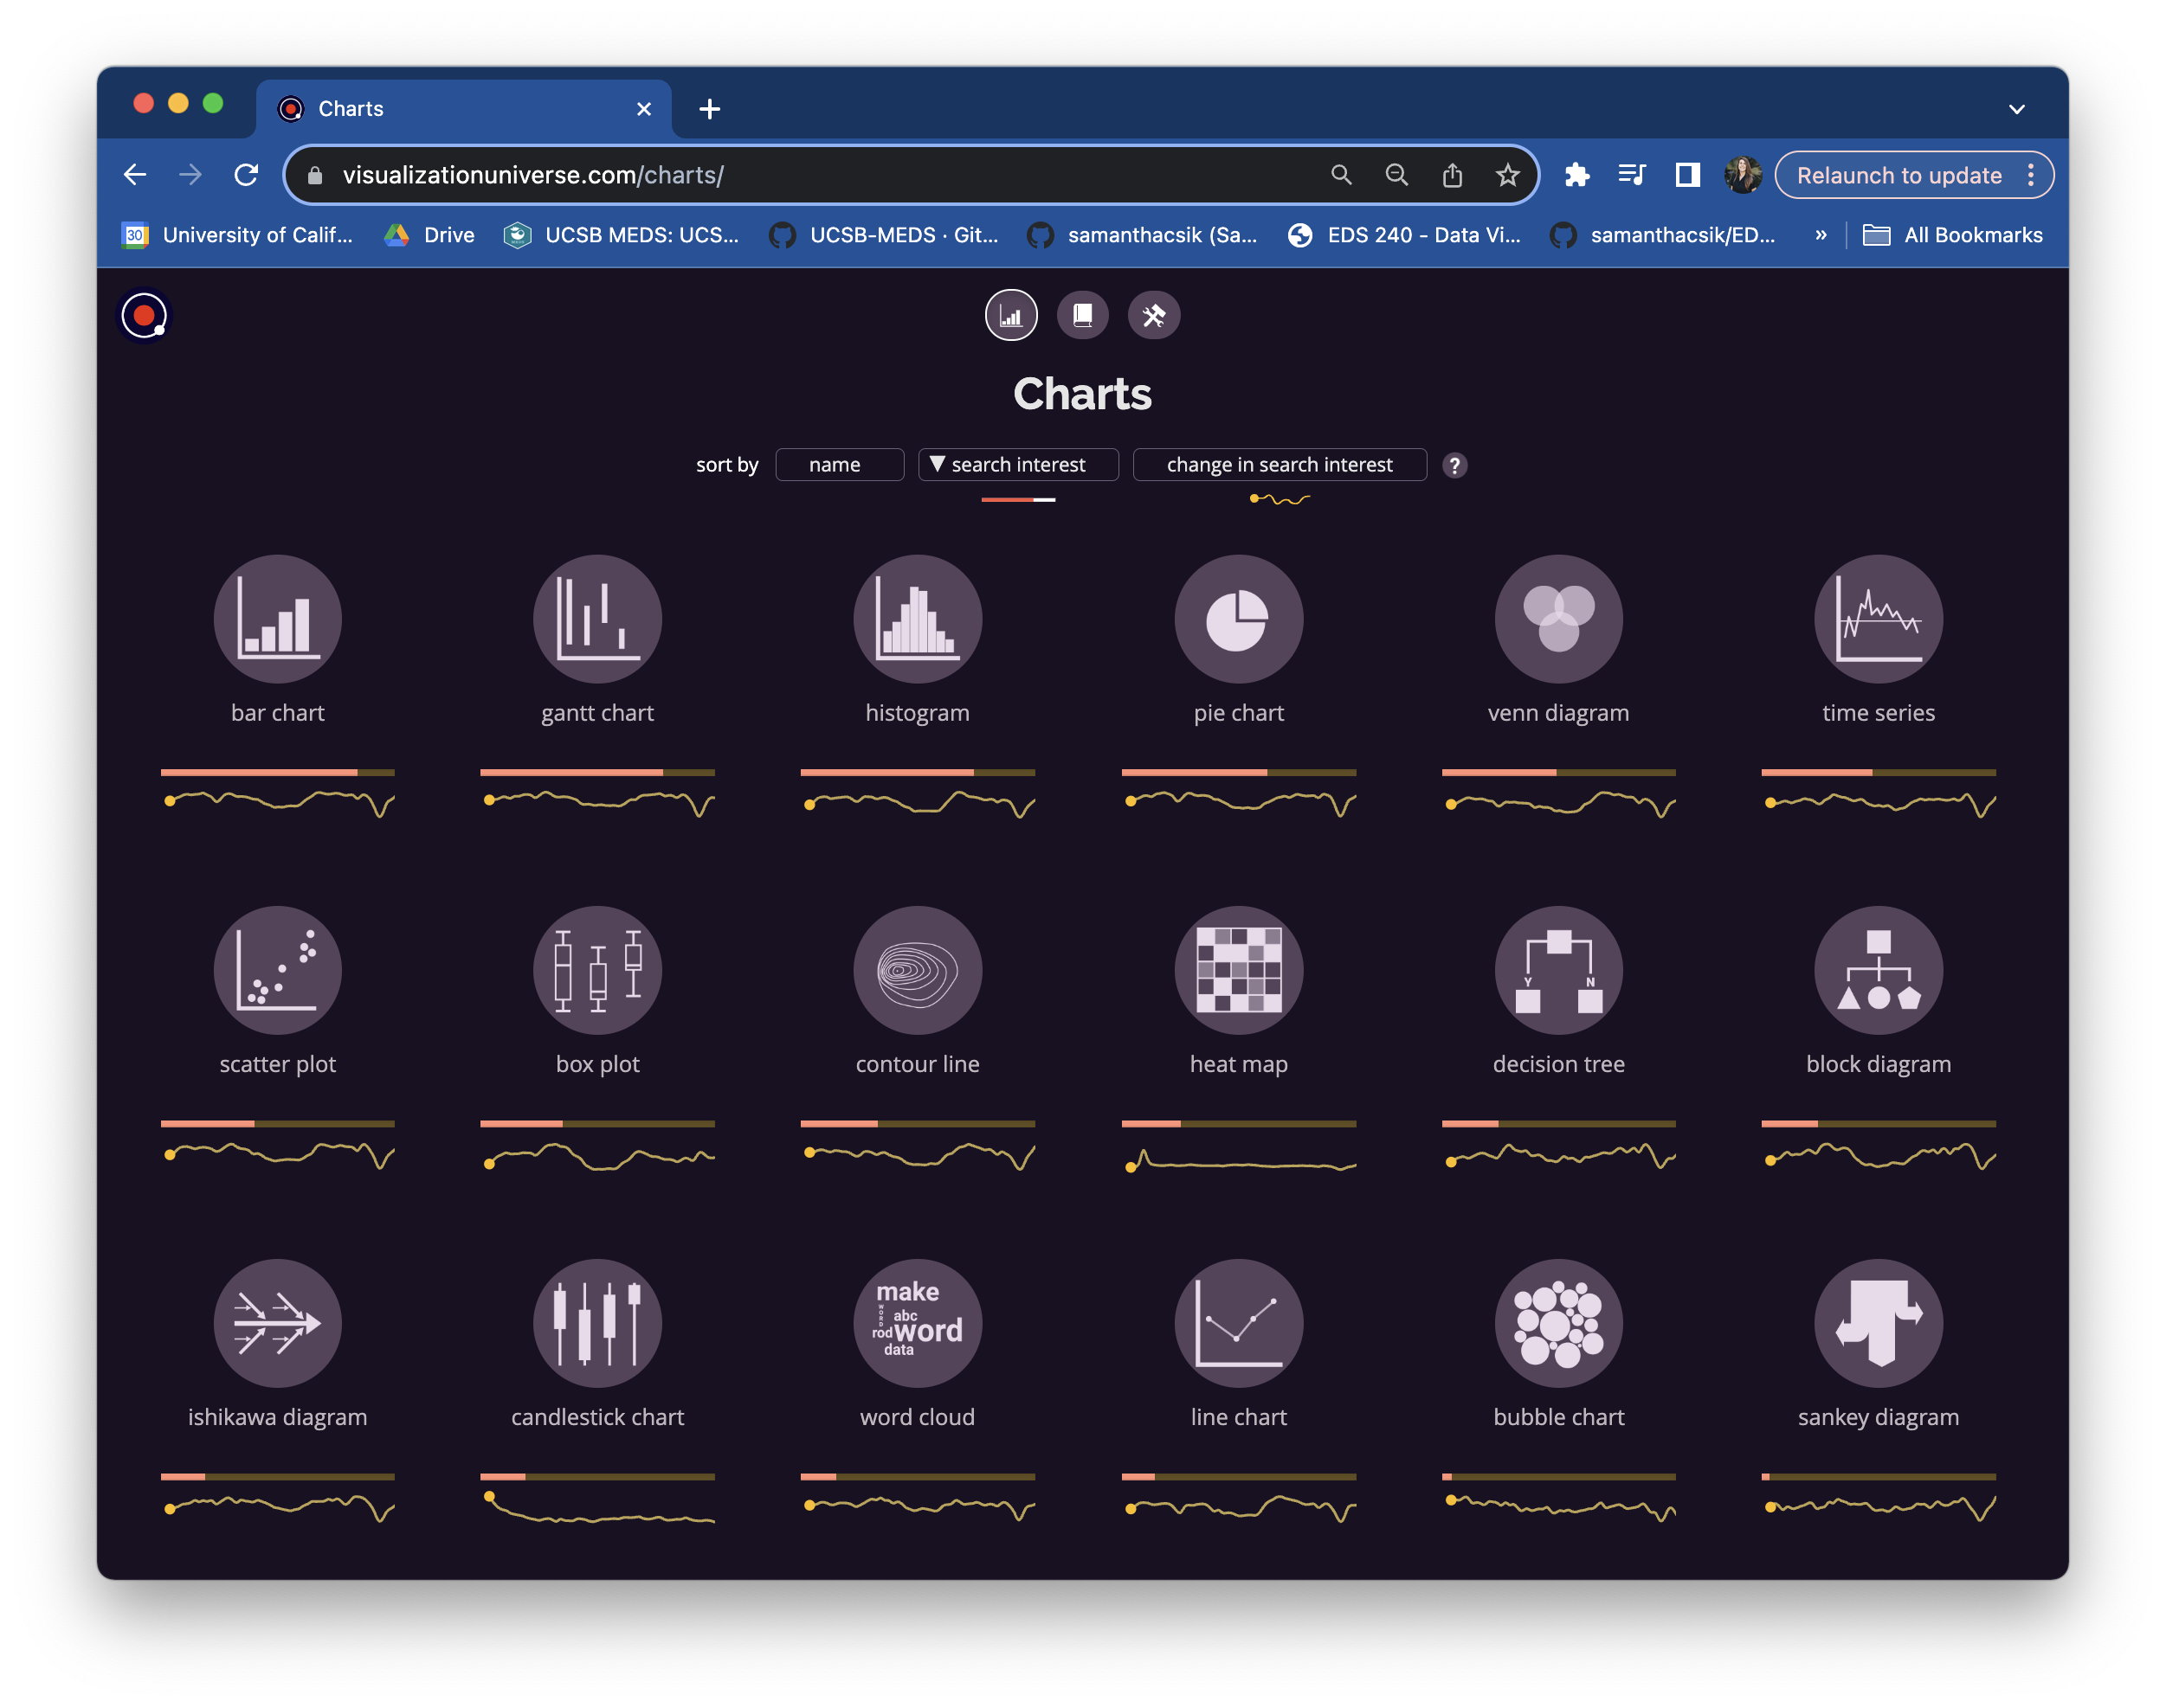Switch to the tools section icon
Image resolution: width=2166 pixels, height=1708 pixels.
(x=1153, y=316)
